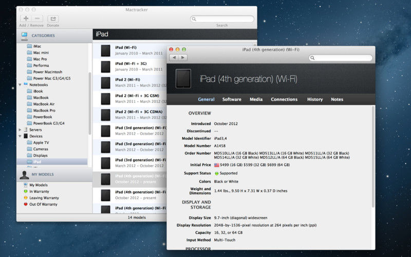
Task: Go back with the left arrow button
Action: point(174,58)
